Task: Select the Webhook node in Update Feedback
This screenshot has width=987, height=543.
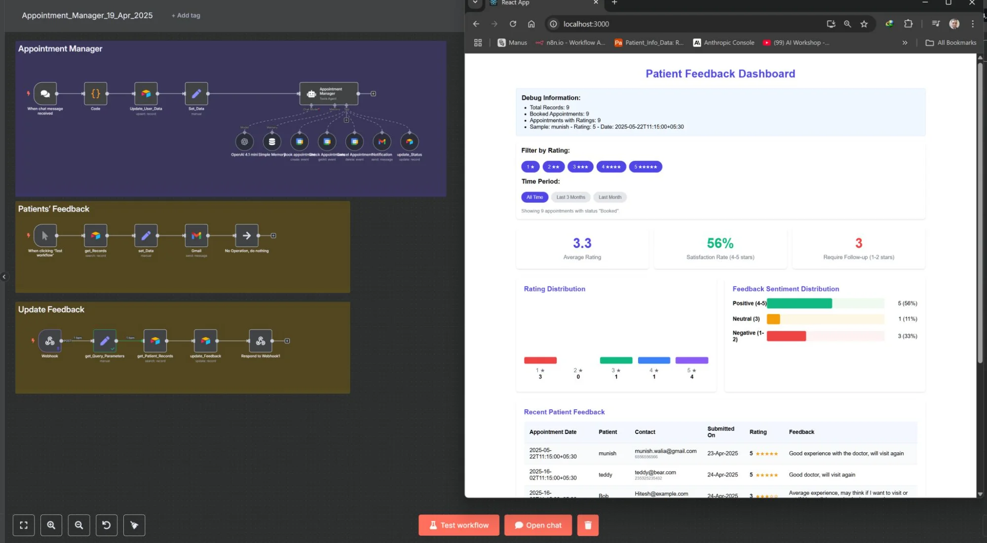Action: pos(49,340)
